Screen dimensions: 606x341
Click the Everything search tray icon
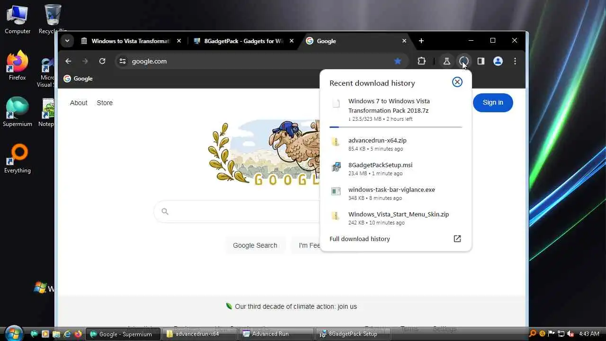[x=533, y=334]
